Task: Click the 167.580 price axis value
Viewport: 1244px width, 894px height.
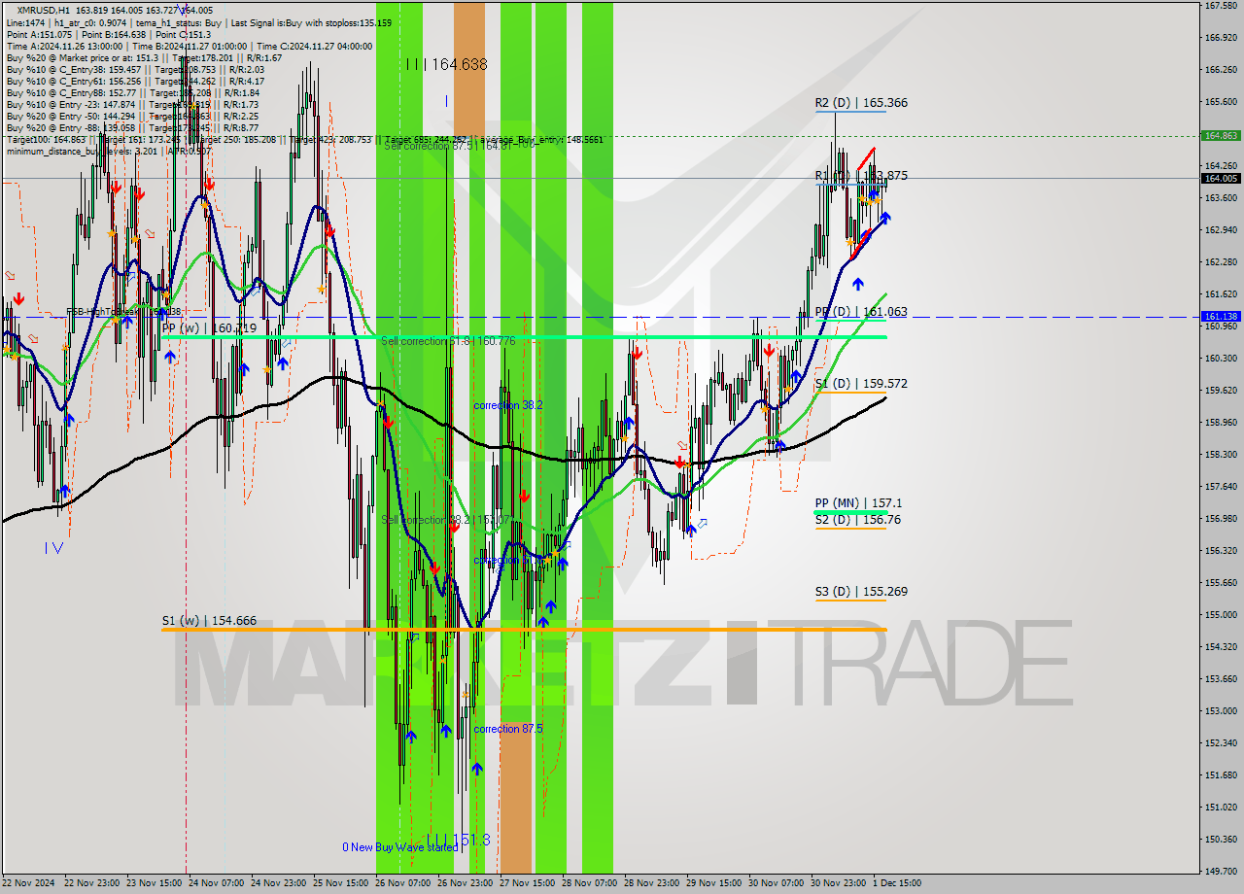Action: coord(1220,6)
